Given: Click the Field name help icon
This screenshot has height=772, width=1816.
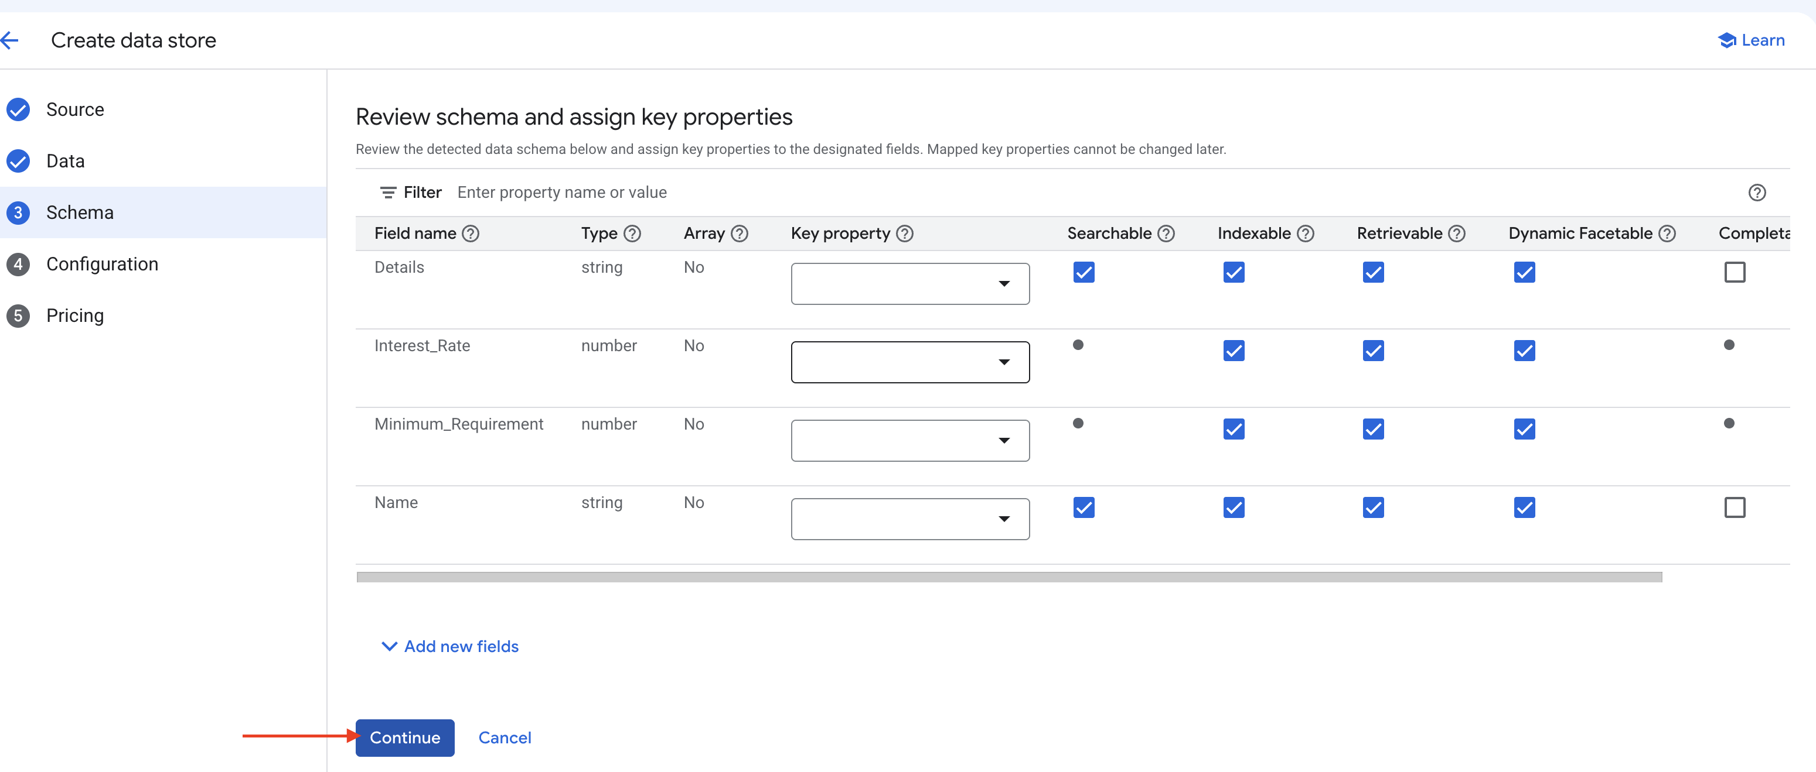Looking at the screenshot, I should 470,234.
